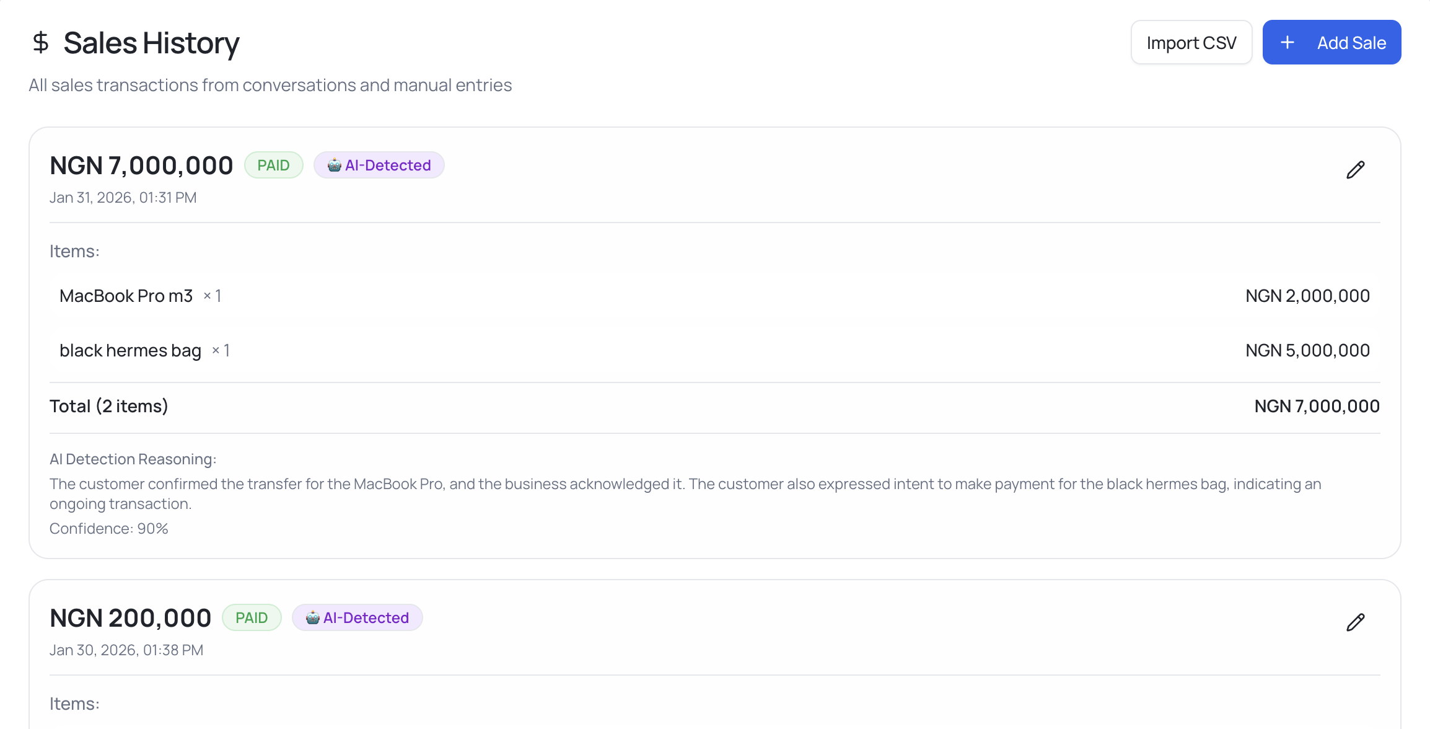Click the Confidence: 90% line
The width and height of the screenshot is (1430, 729).
click(x=109, y=529)
